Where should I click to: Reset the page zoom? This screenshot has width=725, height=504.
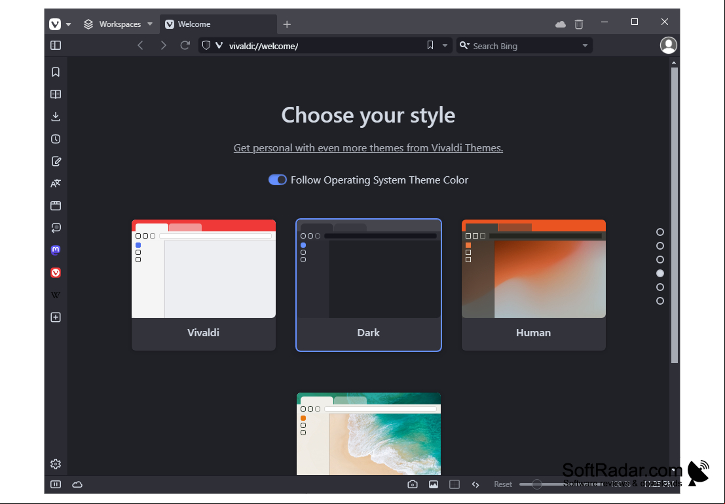pyautogui.click(x=502, y=484)
